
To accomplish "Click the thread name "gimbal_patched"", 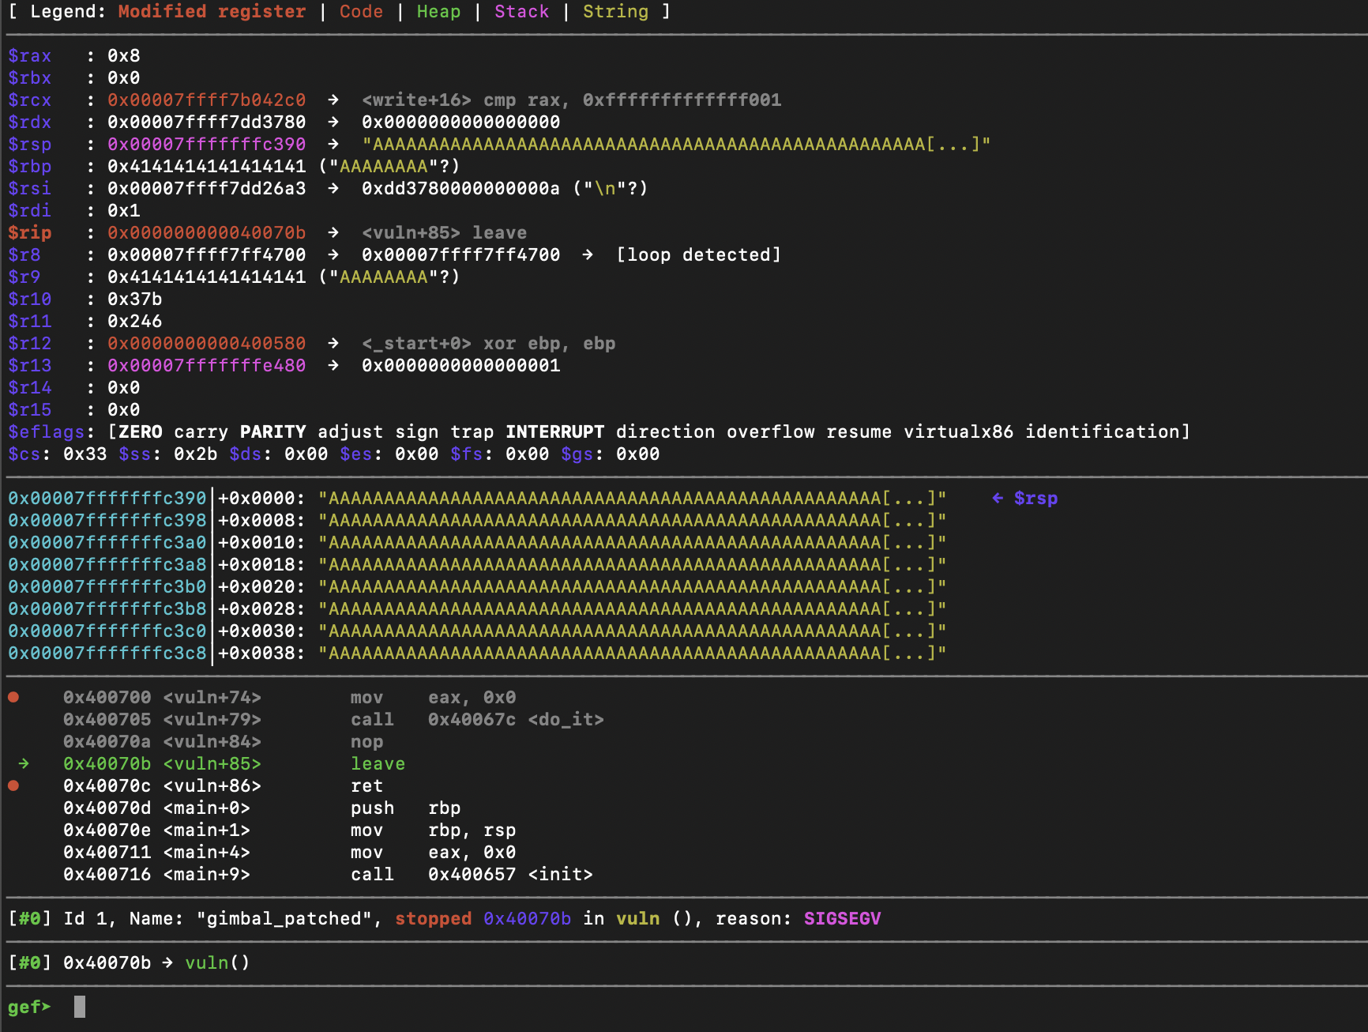I will coord(284,919).
